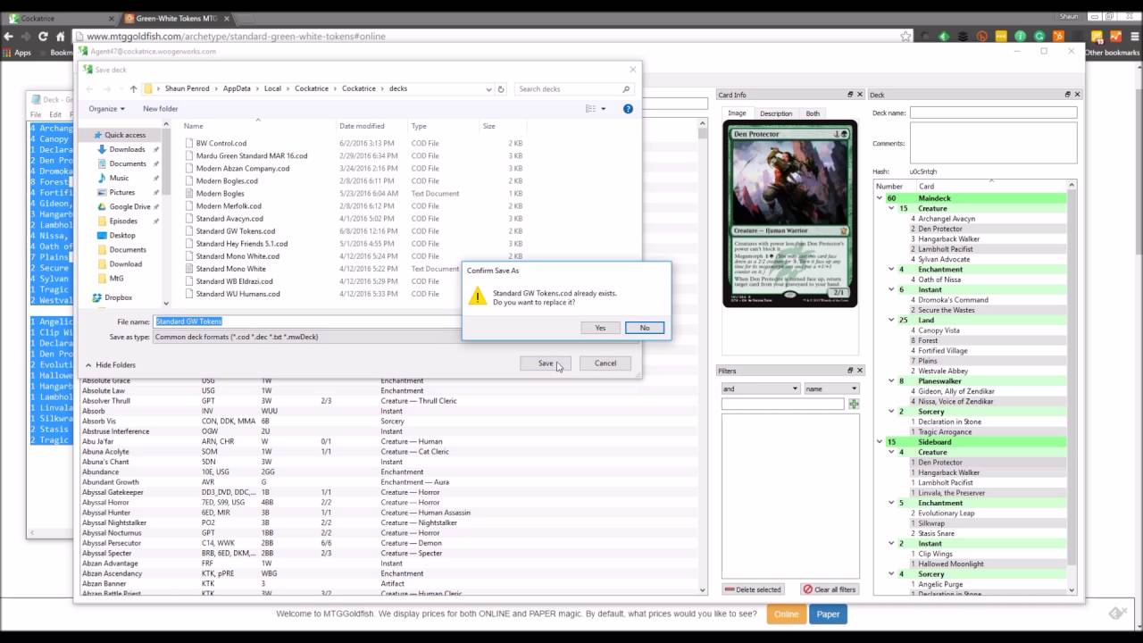
Task: Click Clear all filters button
Action: (x=830, y=589)
